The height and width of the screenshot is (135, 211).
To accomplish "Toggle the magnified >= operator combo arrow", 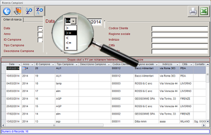I will 73,21.
